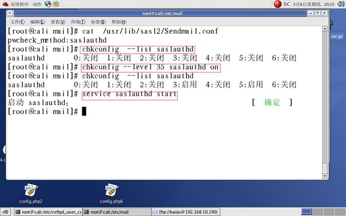Open the 标签(B) menu
346x216 pixels.
(x=98, y=22)
